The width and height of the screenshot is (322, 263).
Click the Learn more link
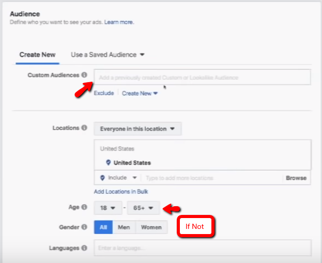[x=119, y=22]
